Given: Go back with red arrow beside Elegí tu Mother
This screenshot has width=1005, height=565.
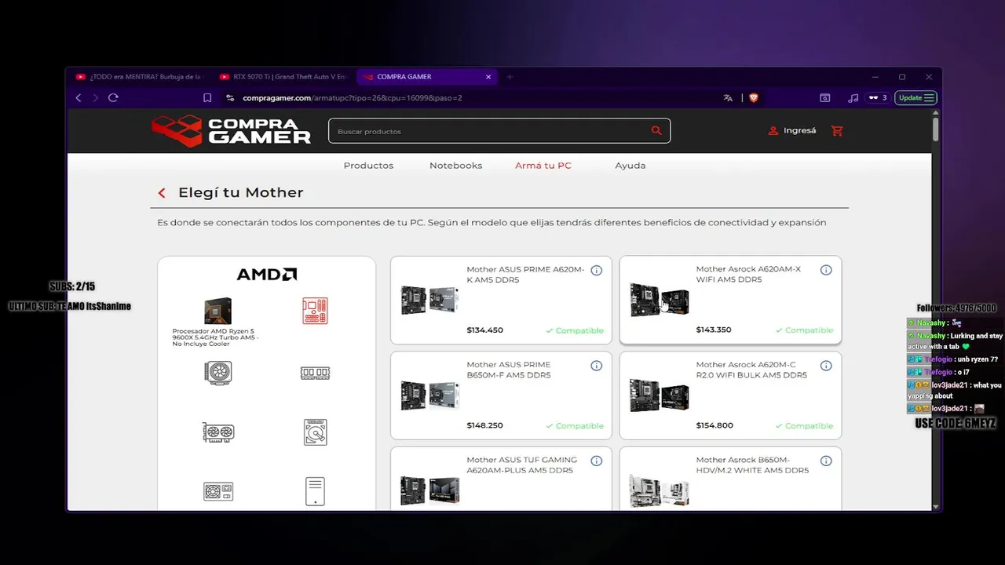Looking at the screenshot, I should pos(162,193).
